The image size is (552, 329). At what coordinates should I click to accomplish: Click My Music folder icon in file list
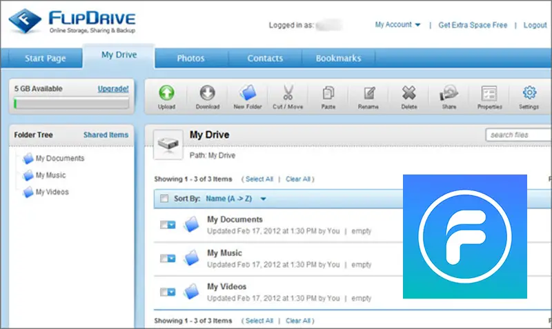[x=192, y=257]
